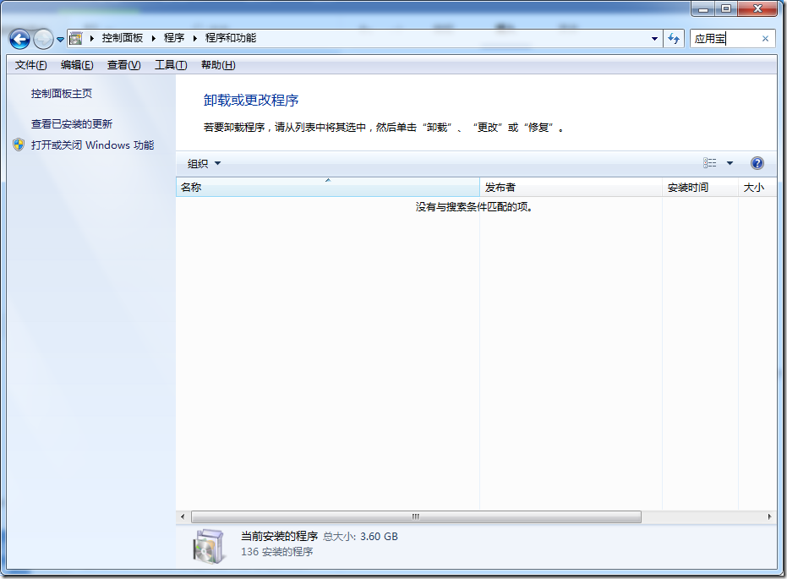The width and height of the screenshot is (787, 579).
Task: Click the Back navigation arrow button
Action: (19, 39)
